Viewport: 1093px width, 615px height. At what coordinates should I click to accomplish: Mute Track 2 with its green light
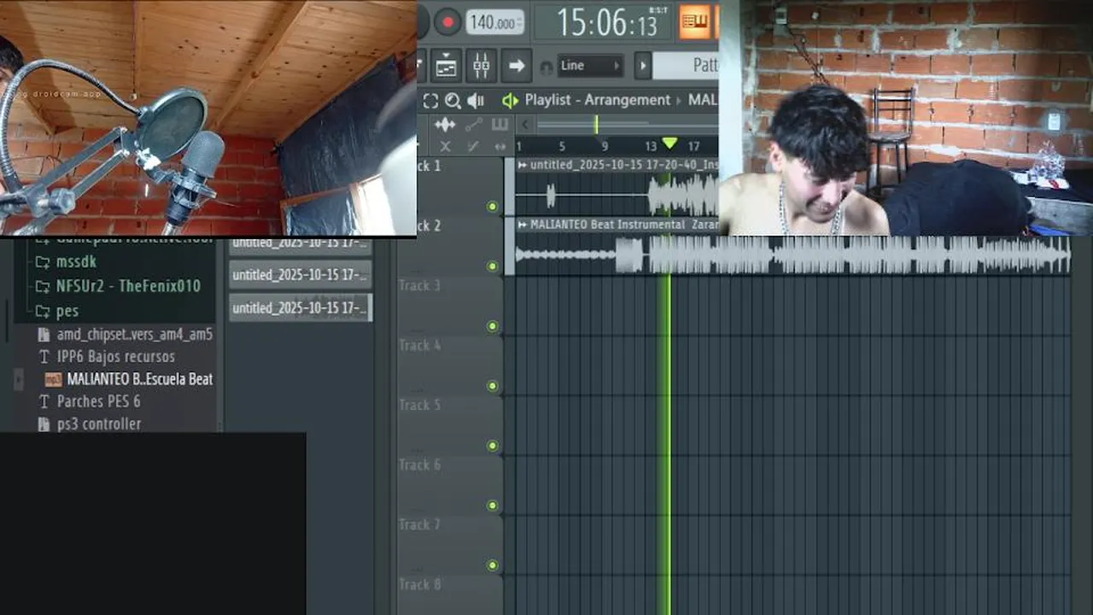click(x=492, y=266)
